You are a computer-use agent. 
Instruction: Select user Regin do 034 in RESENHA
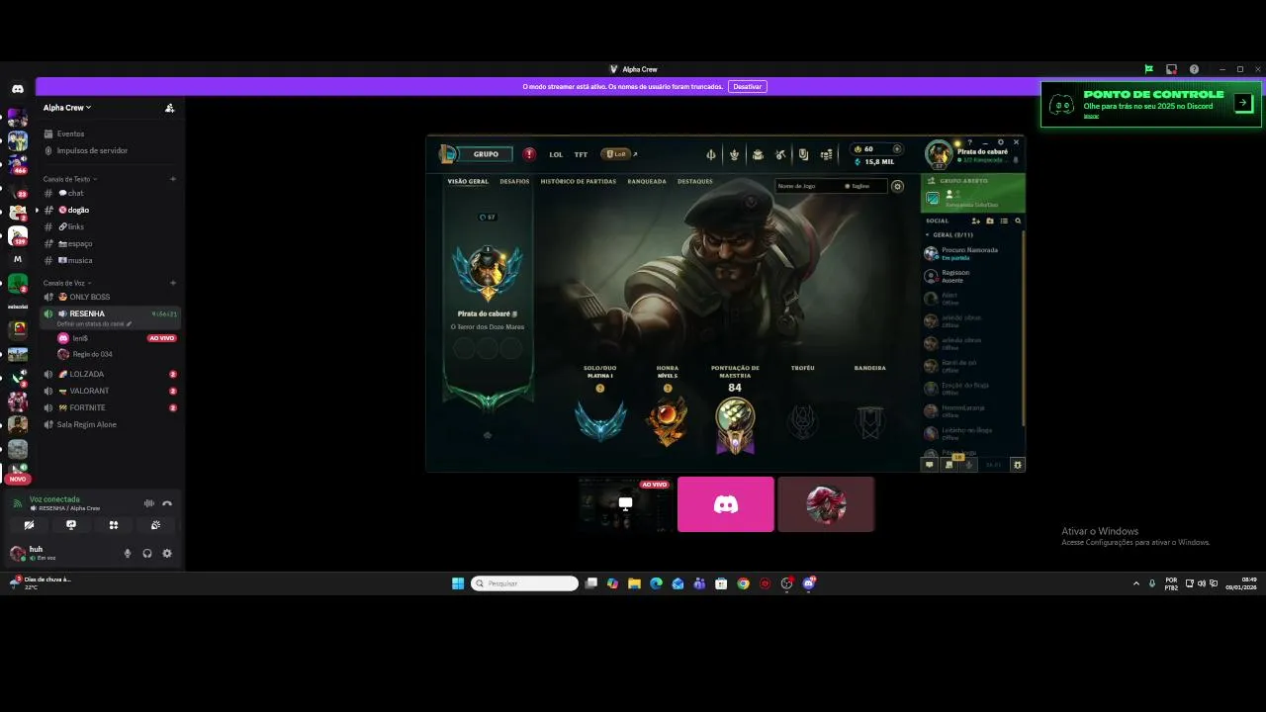pos(92,354)
